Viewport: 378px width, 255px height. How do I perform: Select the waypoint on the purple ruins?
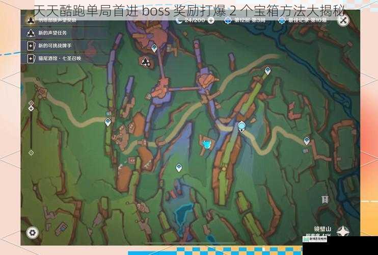154,48
